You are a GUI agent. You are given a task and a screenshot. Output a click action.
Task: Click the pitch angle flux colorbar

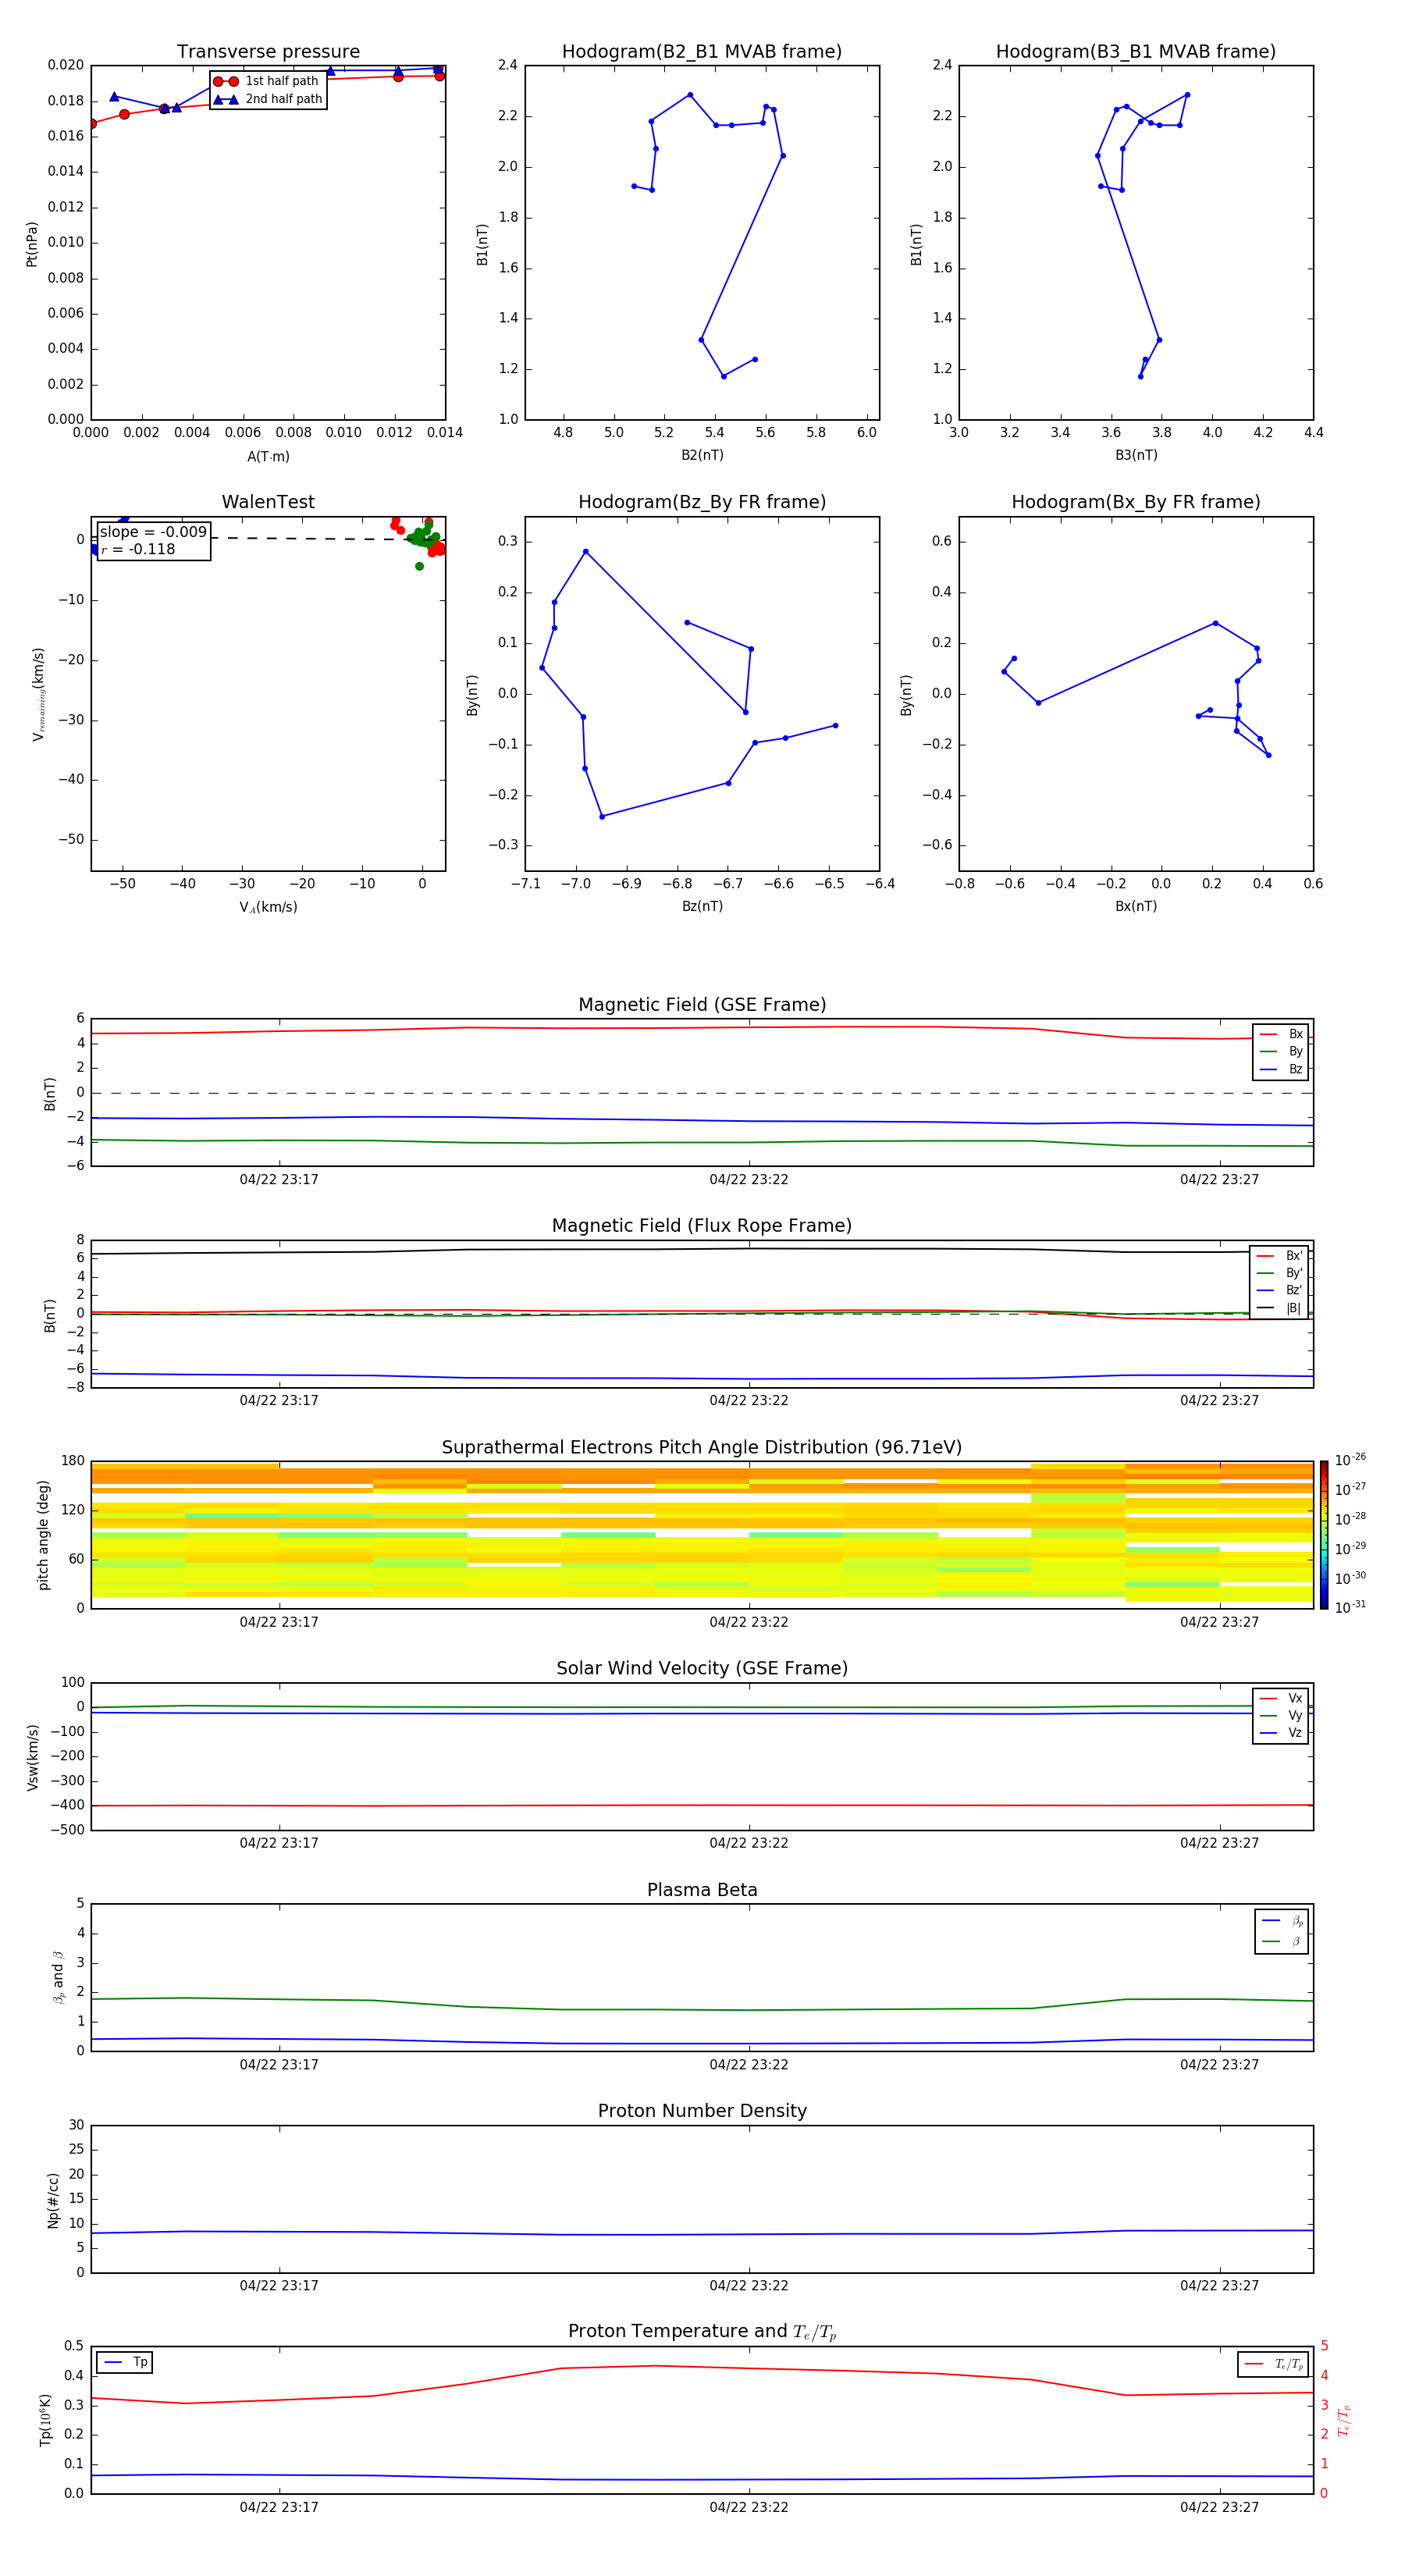click(x=1324, y=1535)
